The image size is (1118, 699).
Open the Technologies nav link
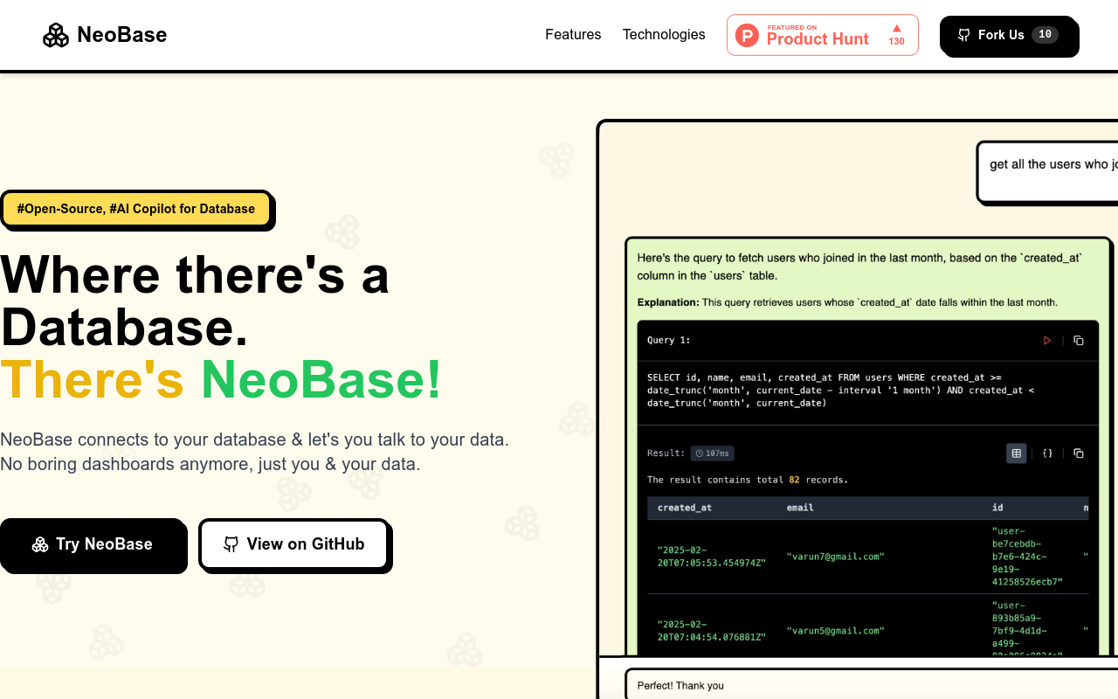pos(664,35)
